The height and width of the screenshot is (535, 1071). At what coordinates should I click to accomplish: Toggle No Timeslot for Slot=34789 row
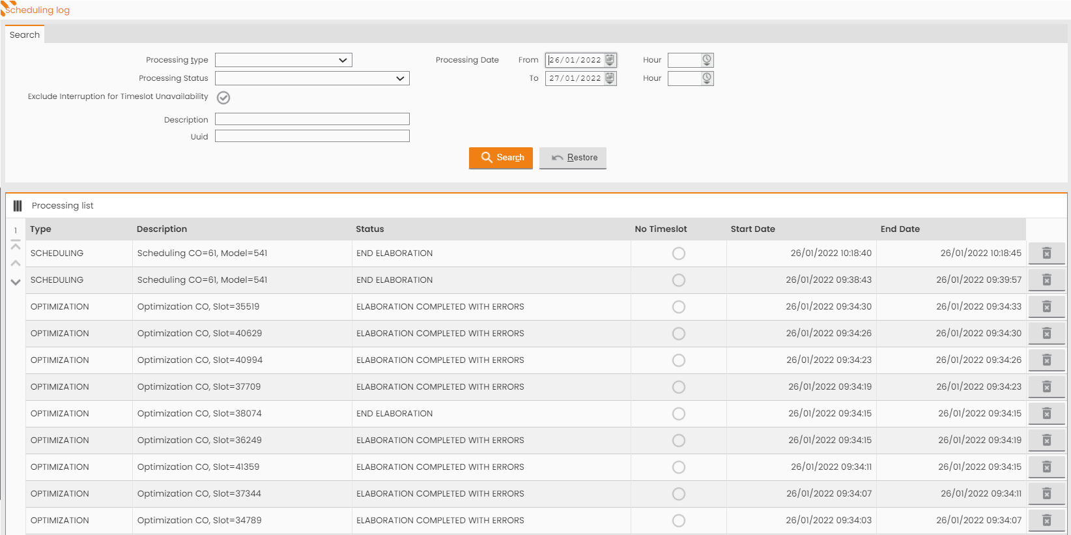pos(679,521)
